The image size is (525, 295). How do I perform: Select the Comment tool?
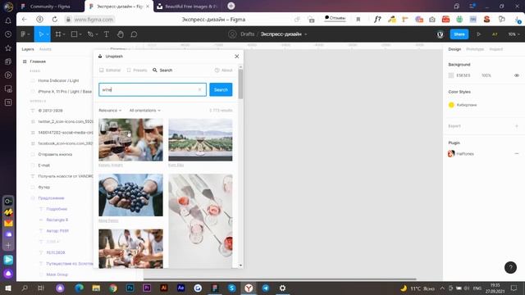(x=134, y=34)
